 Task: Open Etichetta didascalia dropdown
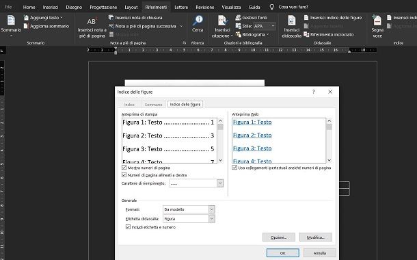[211, 219]
